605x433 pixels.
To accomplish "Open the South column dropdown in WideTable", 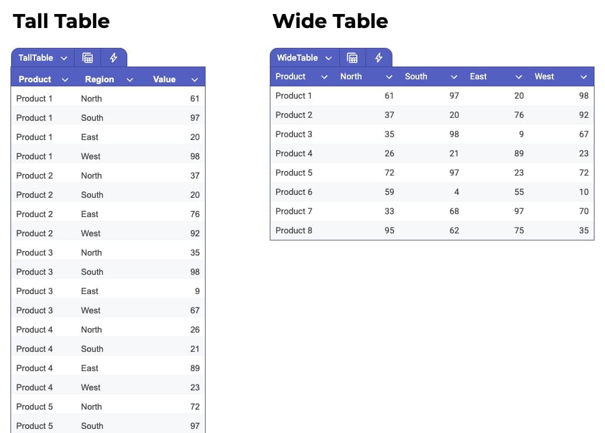I will (454, 76).
